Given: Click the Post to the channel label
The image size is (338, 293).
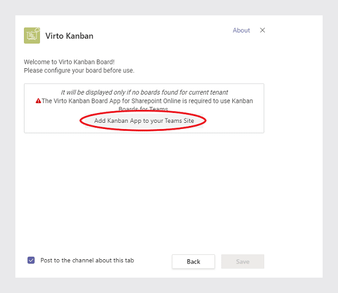Looking at the screenshot, I should coord(87,260).
